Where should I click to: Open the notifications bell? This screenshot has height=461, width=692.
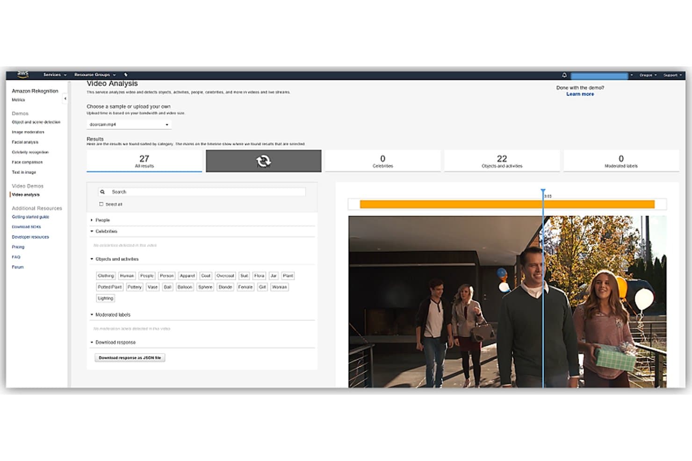564,75
